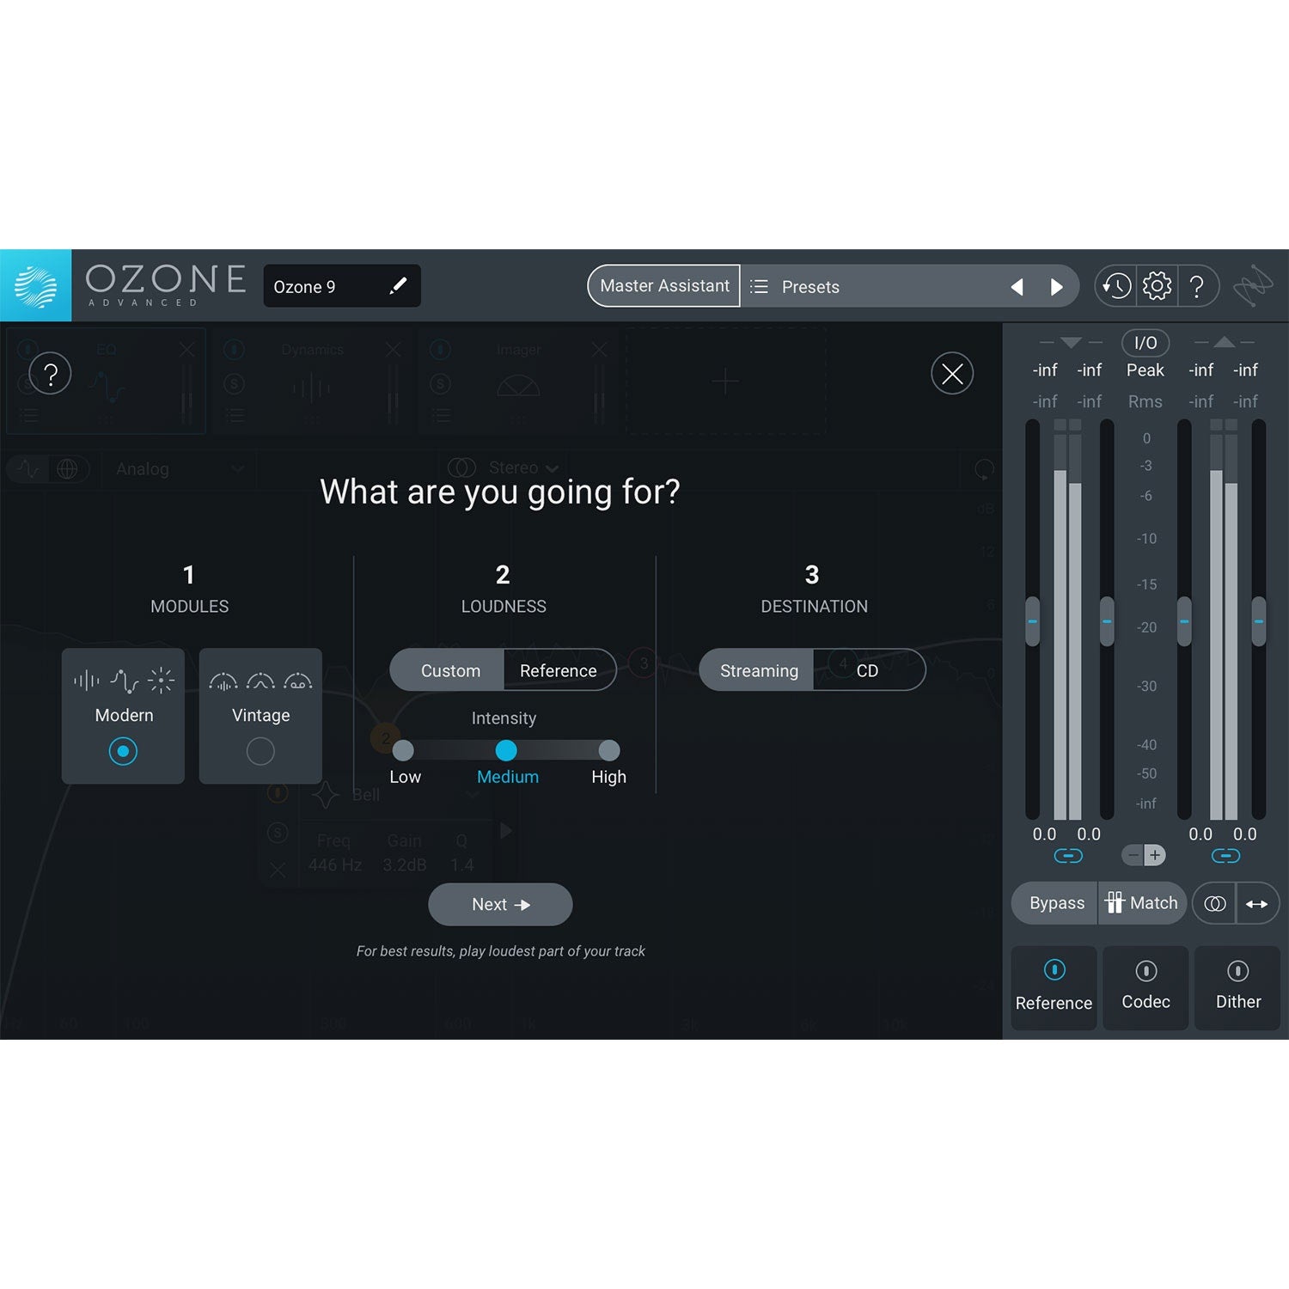Edit preset name with pencil icon
Viewport: 1289px width, 1289px height.
(398, 286)
